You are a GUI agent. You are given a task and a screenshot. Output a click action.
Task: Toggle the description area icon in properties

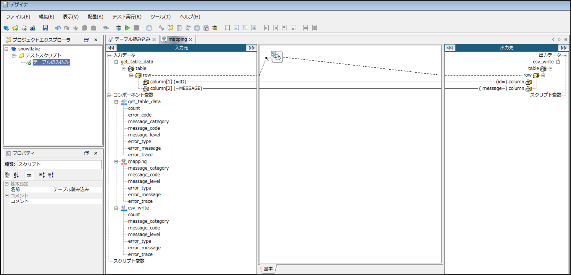[29, 175]
